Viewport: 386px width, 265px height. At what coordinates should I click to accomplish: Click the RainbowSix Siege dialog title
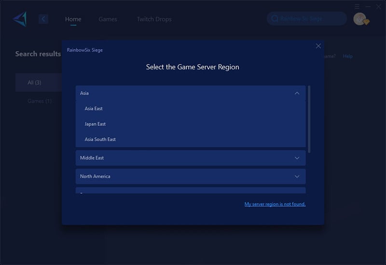click(x=85, y=50)
